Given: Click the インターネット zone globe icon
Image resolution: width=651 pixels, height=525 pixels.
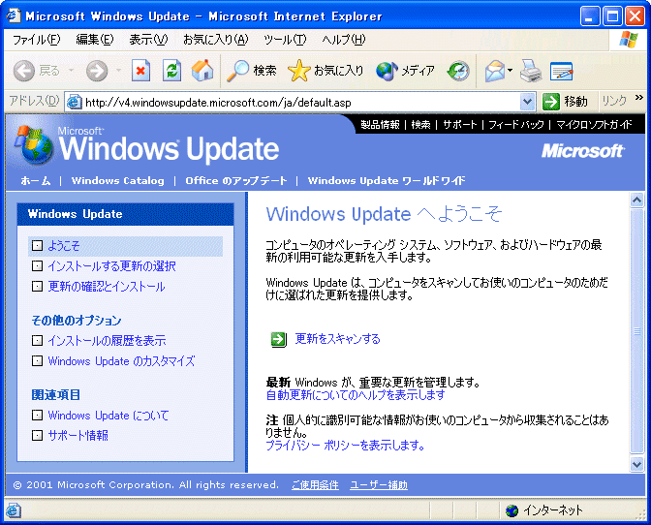Looking at the screenshot, I should pos(511,510).
